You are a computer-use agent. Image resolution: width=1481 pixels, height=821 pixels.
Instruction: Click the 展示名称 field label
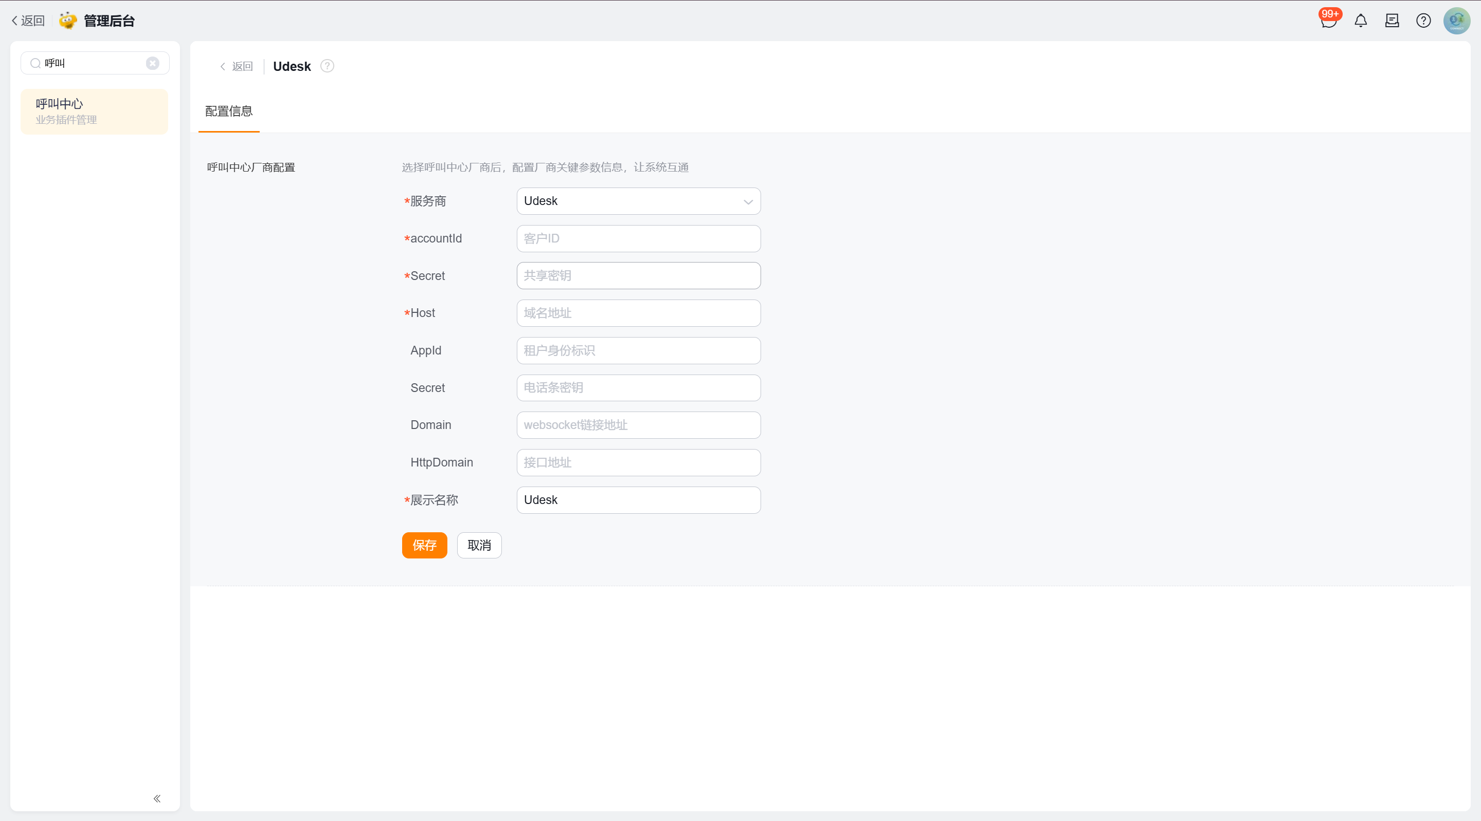434,500
